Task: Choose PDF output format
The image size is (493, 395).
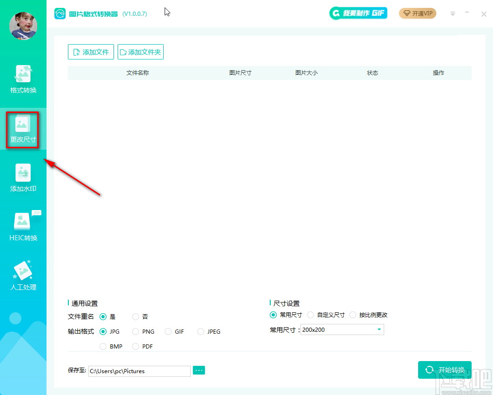Action: coord(135,346)
